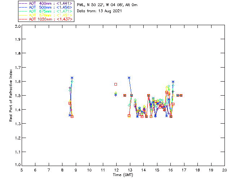Click the AOT 870nm legend entry
Image resolution: width=231 pixels, height=184 pixels.
point(46,15)
